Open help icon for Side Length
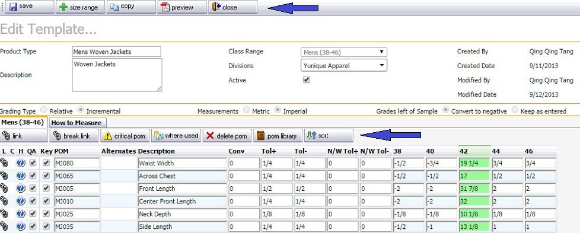Screen dimensions: 580x233 click(21, 226)
